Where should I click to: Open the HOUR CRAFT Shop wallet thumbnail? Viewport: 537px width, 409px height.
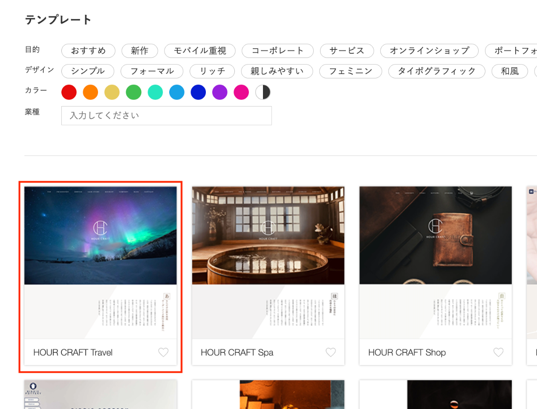436,236
